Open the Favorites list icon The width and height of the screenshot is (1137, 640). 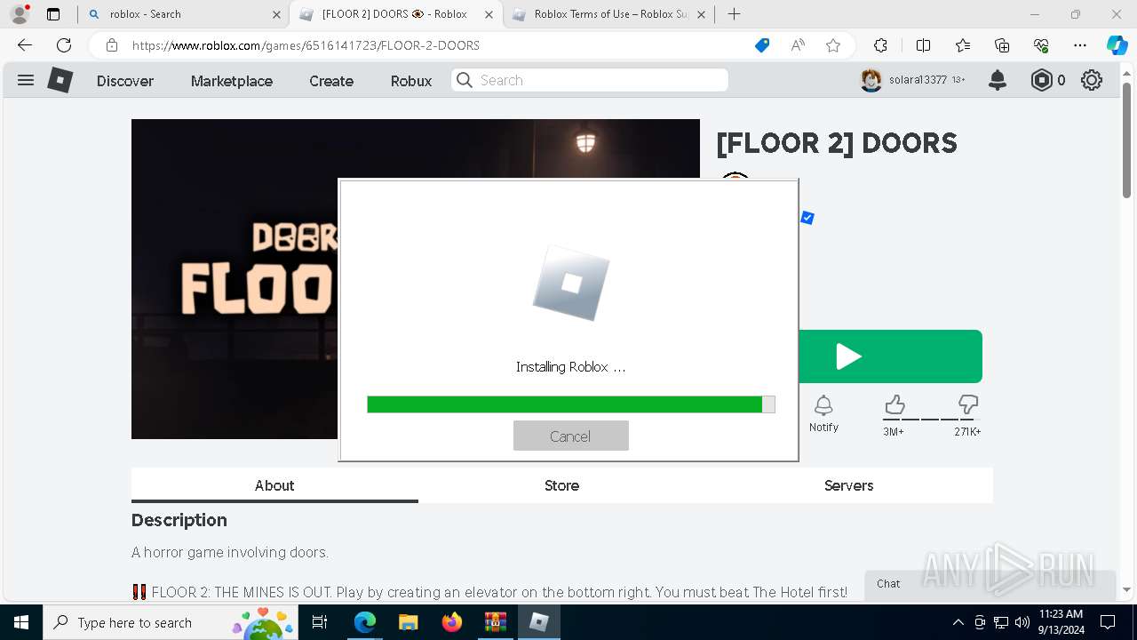[963, 45]
